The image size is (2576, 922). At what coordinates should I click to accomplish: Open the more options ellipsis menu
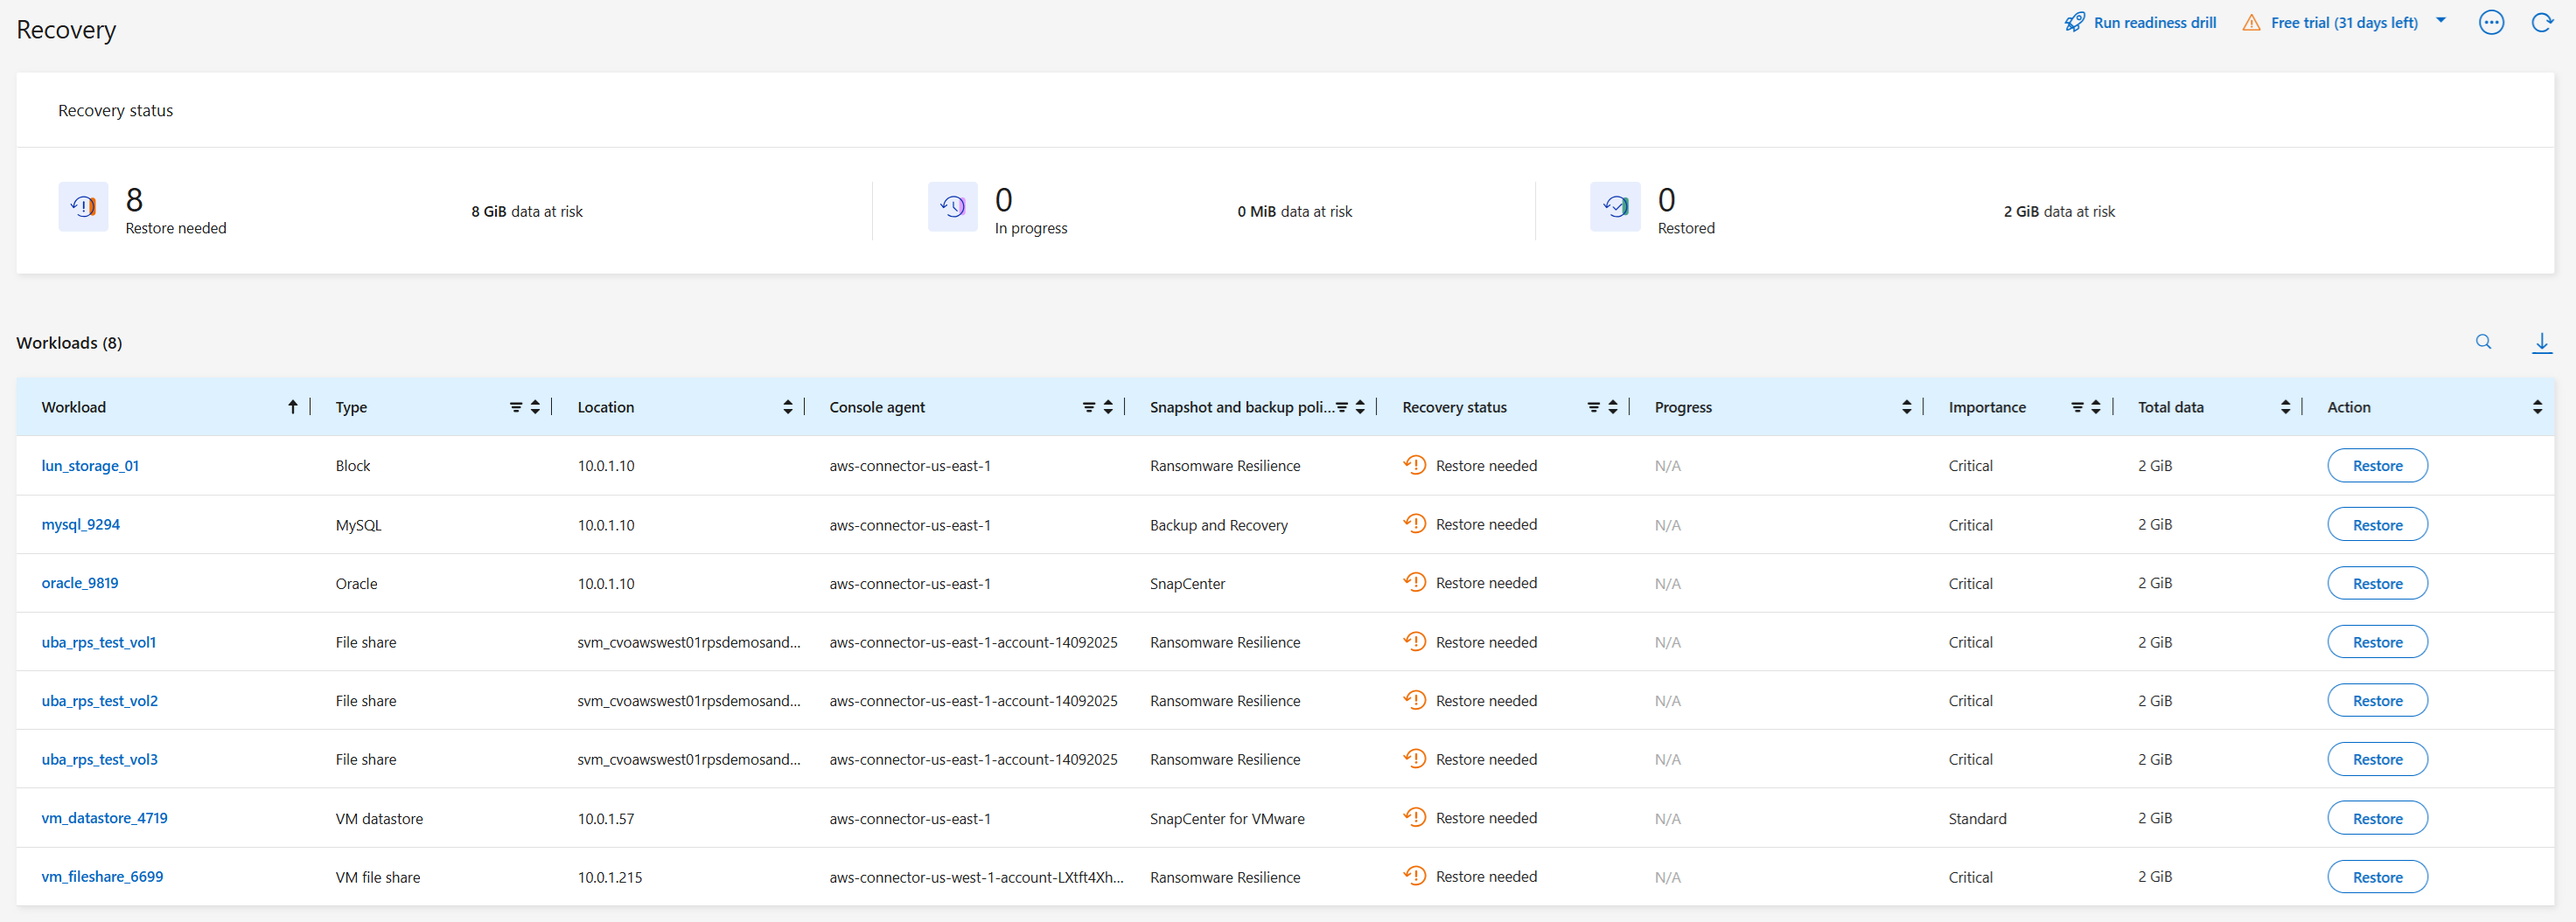(2491, 23)
